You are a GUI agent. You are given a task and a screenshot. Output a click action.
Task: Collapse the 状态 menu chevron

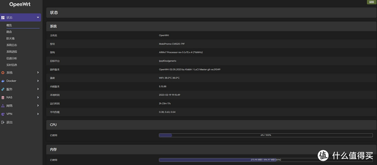point(38,17)
